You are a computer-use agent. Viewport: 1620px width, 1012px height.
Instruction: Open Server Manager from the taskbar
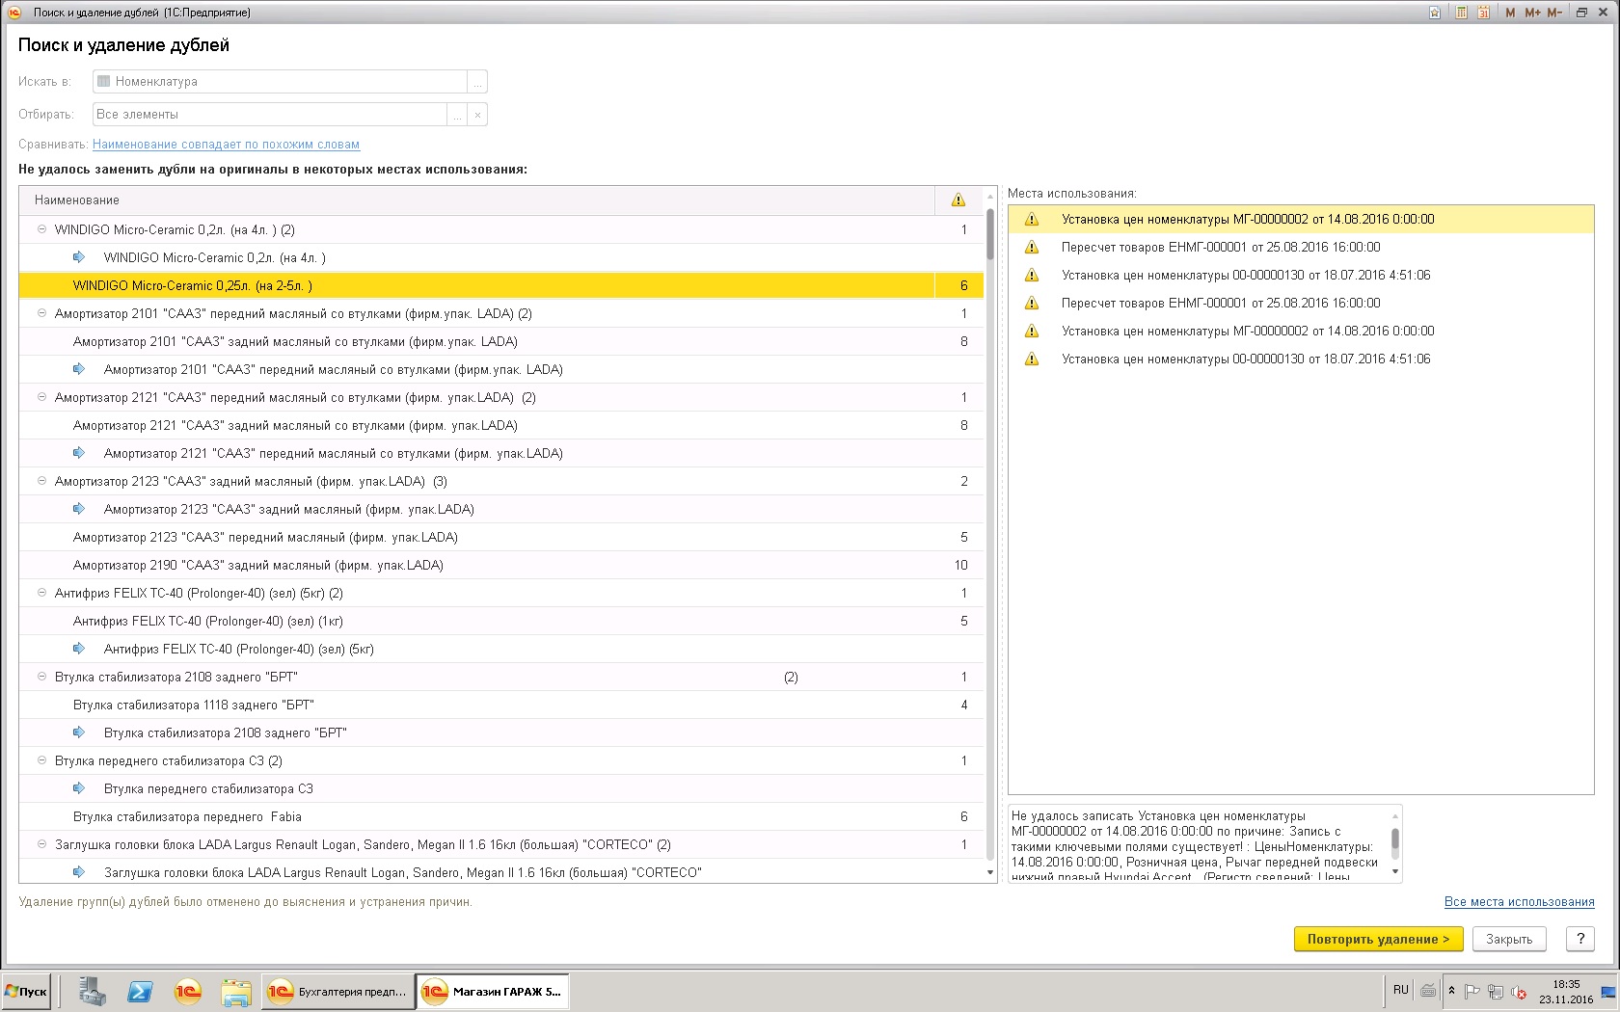[x=93, y=991]
